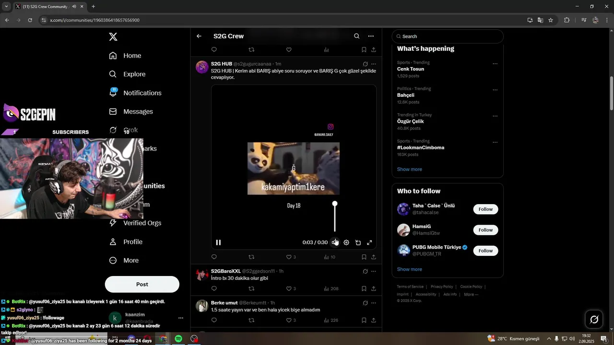The height and width of the screenshot is (345, 614).
Task: Open S2G Crew header options menu
Action: 371,36
